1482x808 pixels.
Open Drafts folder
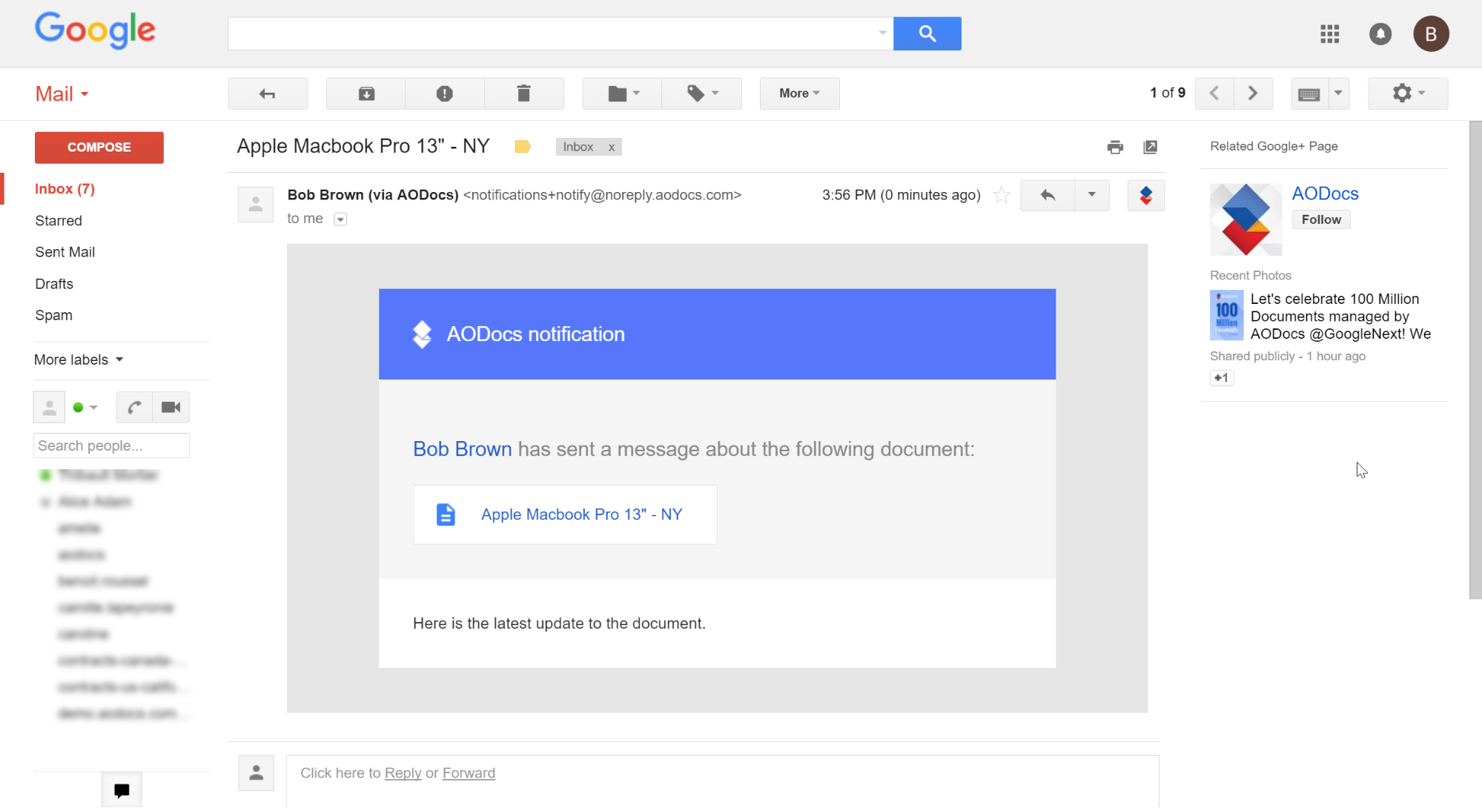click(x=54, y=284)
